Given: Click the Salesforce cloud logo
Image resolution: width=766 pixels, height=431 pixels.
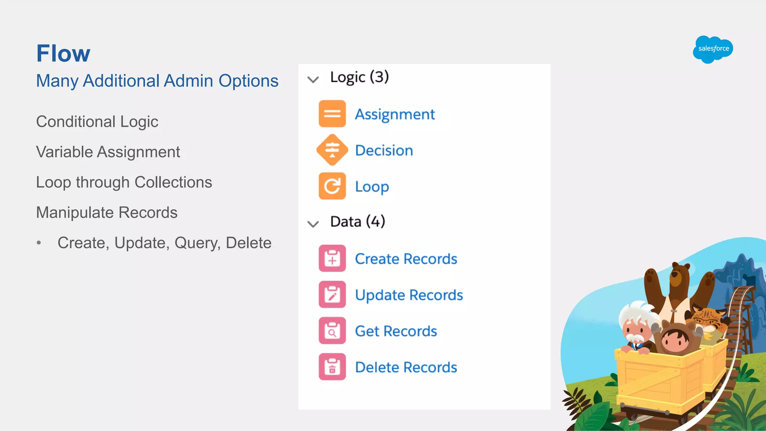Looking at the screenshot, I should (713, 49).
